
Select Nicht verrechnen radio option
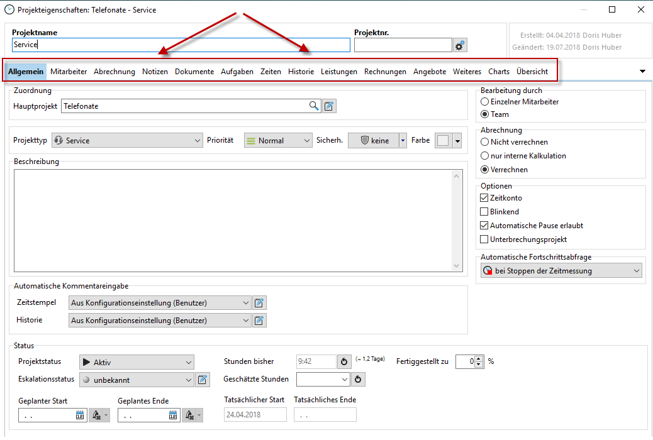[x=484, y=142]
